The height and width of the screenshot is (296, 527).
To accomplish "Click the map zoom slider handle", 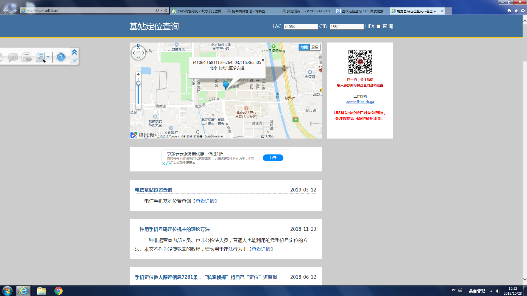I will (138, 83).
